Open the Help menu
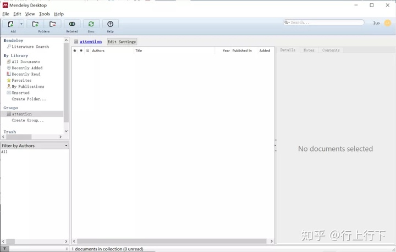Viewport: 396px width, 252px height. pyautogui.click(x=59, y=14)
